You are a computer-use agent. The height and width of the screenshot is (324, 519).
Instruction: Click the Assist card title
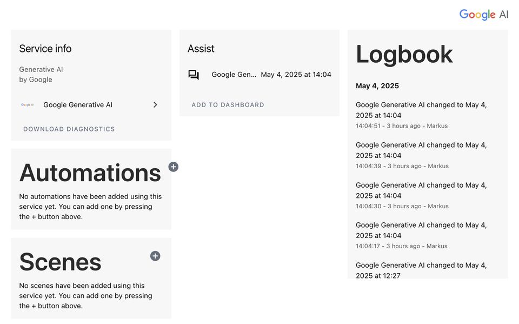coord(201,49)
